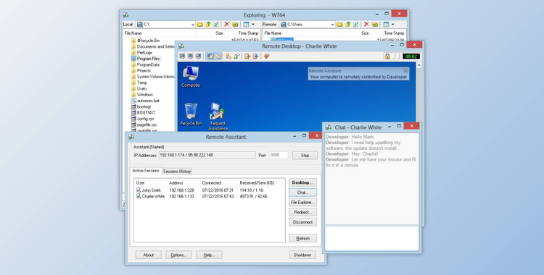Delete selected Local file with red X
The width and height of the screenshot is (544, 275).
226,25
